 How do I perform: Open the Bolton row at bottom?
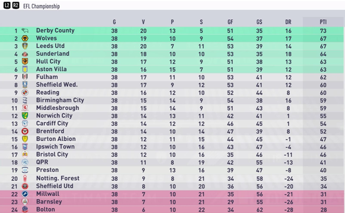click(172, 209)
